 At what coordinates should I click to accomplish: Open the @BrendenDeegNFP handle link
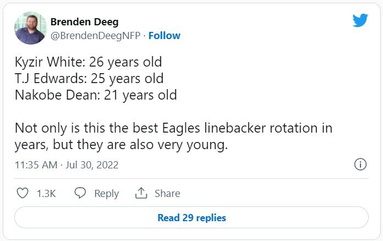point(96,36)
